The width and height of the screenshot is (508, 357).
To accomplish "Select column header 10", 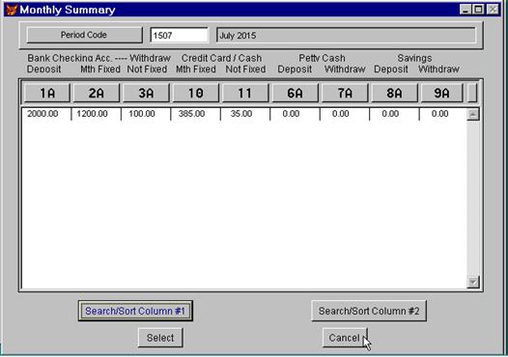I will 196,94.
